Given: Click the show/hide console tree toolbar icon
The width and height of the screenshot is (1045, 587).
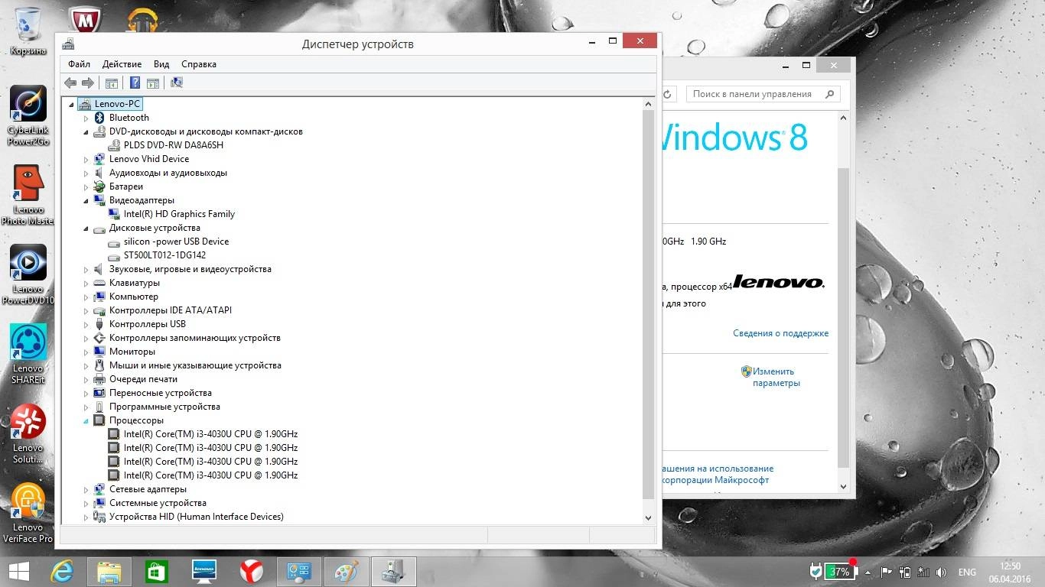Looking at the screenshot, I should pyautogui.click(x=112, y=83).
